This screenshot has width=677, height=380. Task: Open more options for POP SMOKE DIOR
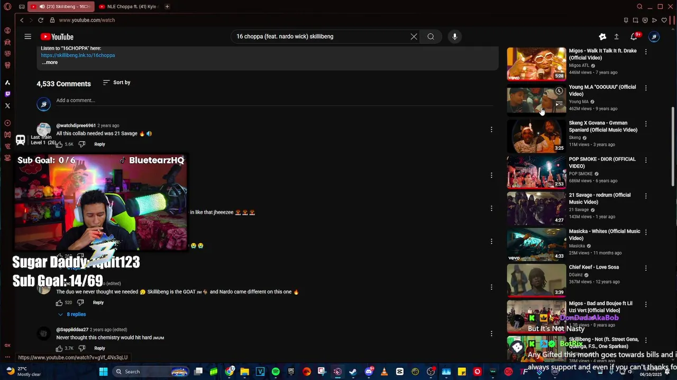[645, 160]
